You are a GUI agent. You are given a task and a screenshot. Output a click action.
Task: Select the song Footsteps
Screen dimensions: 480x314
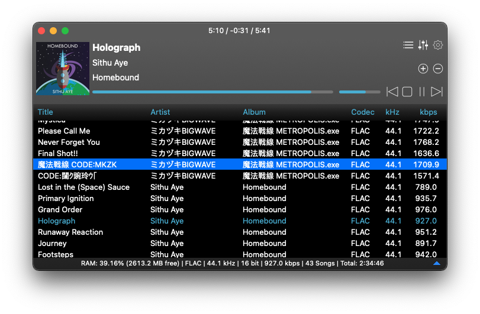pyautogui.click(x=240, y=254)
